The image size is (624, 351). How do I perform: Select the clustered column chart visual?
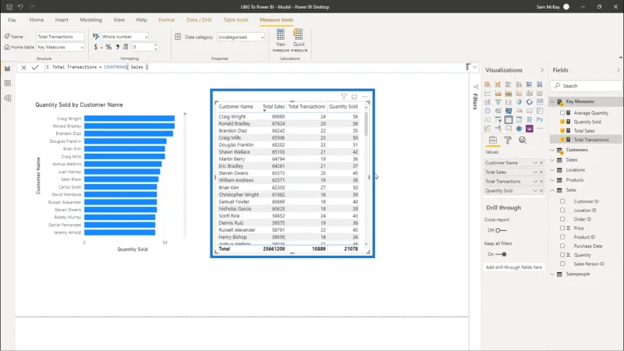point(519,84)
